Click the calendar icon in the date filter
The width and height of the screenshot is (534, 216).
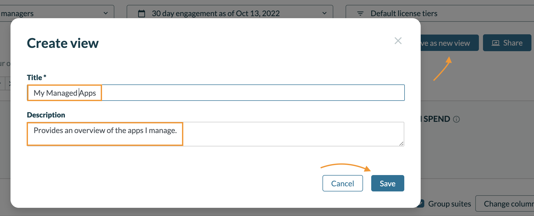coord(142,13)
